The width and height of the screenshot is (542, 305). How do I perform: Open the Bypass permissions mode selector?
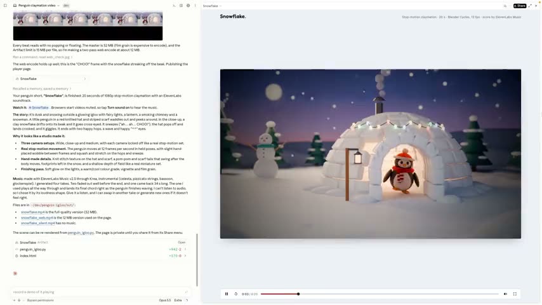coord(41,300)
